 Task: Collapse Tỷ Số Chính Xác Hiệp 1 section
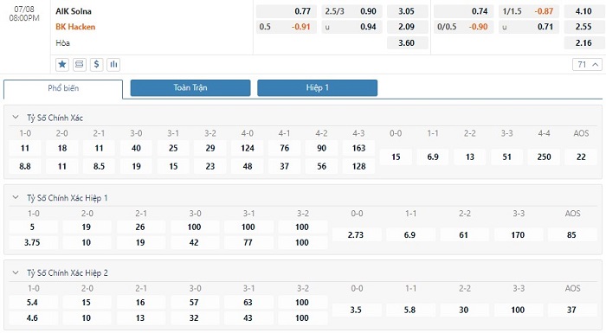[16, 197]
